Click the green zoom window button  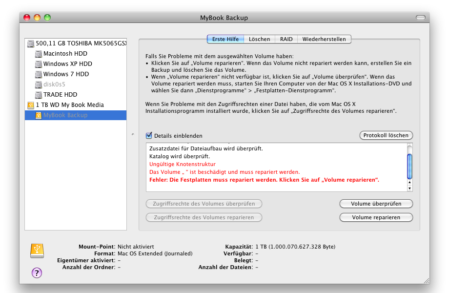coord(47,18)
